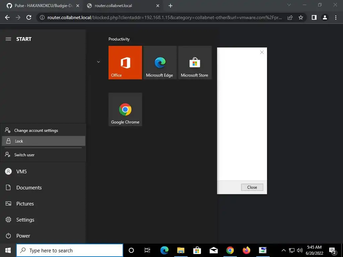The height and width of the screenshot is (257, 343).
Task: Click the Windows Start button
Action: pyautogui.click(x=8, y=250)
